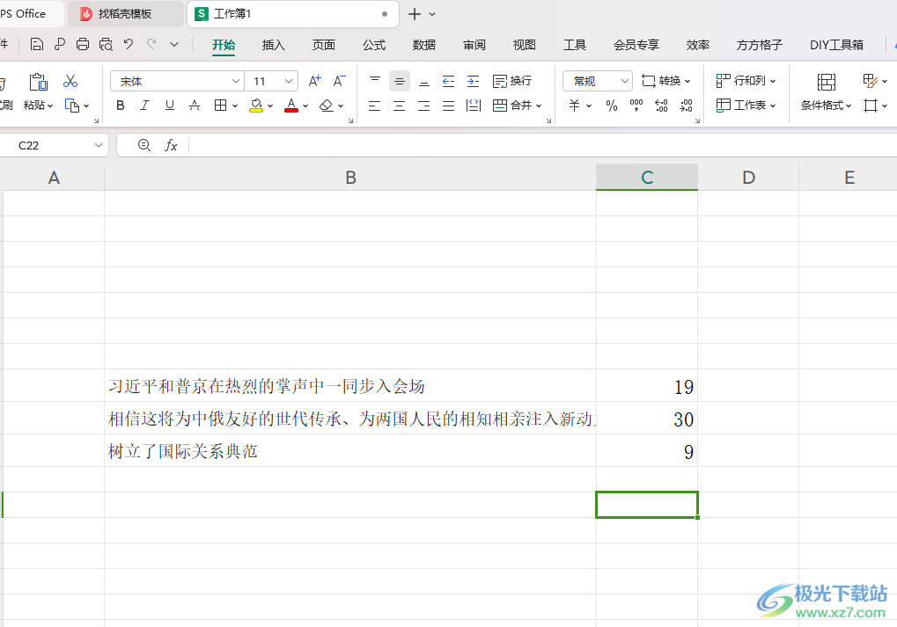Viewport: 897px width, 627px height.
Task: Increase decimal places icon
Action: click(661, 106)
